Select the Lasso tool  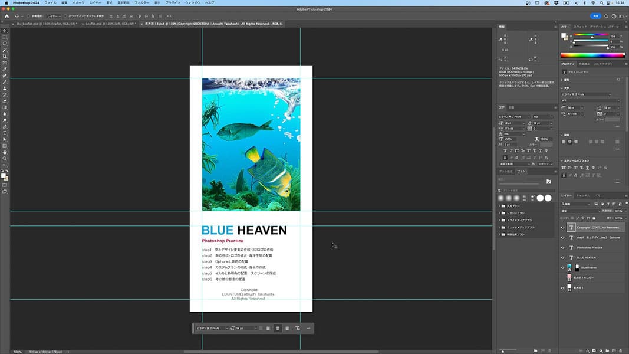tap(5, 44)
